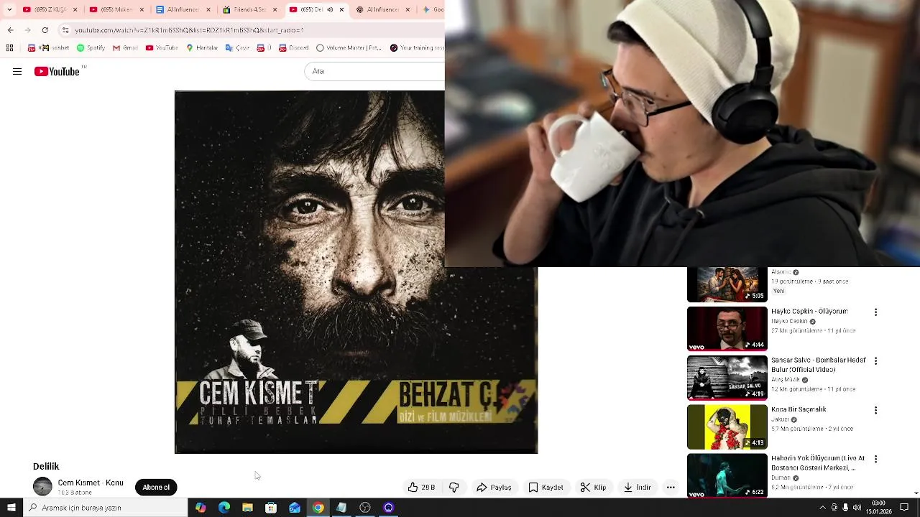Open Cem Kısmet channel avatar
The width and height of the screenshot is (920, 517).
(42, 486)
